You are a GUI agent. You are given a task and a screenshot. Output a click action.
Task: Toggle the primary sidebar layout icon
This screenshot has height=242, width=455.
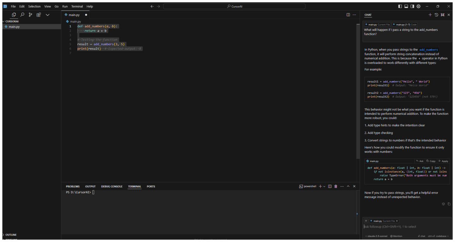tap(400, 6)
